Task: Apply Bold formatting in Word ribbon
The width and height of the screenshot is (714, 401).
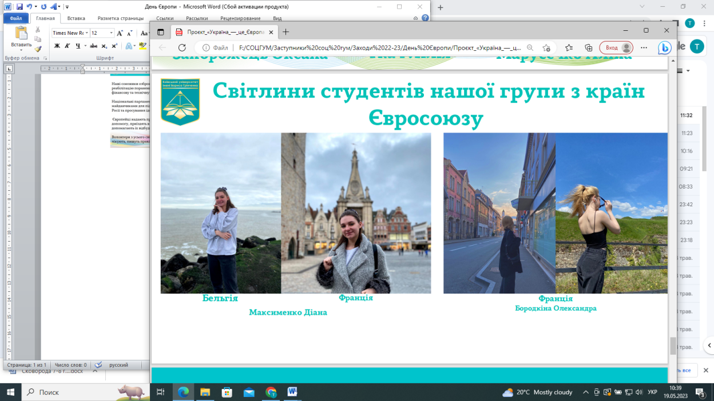Action: (57, 46)
